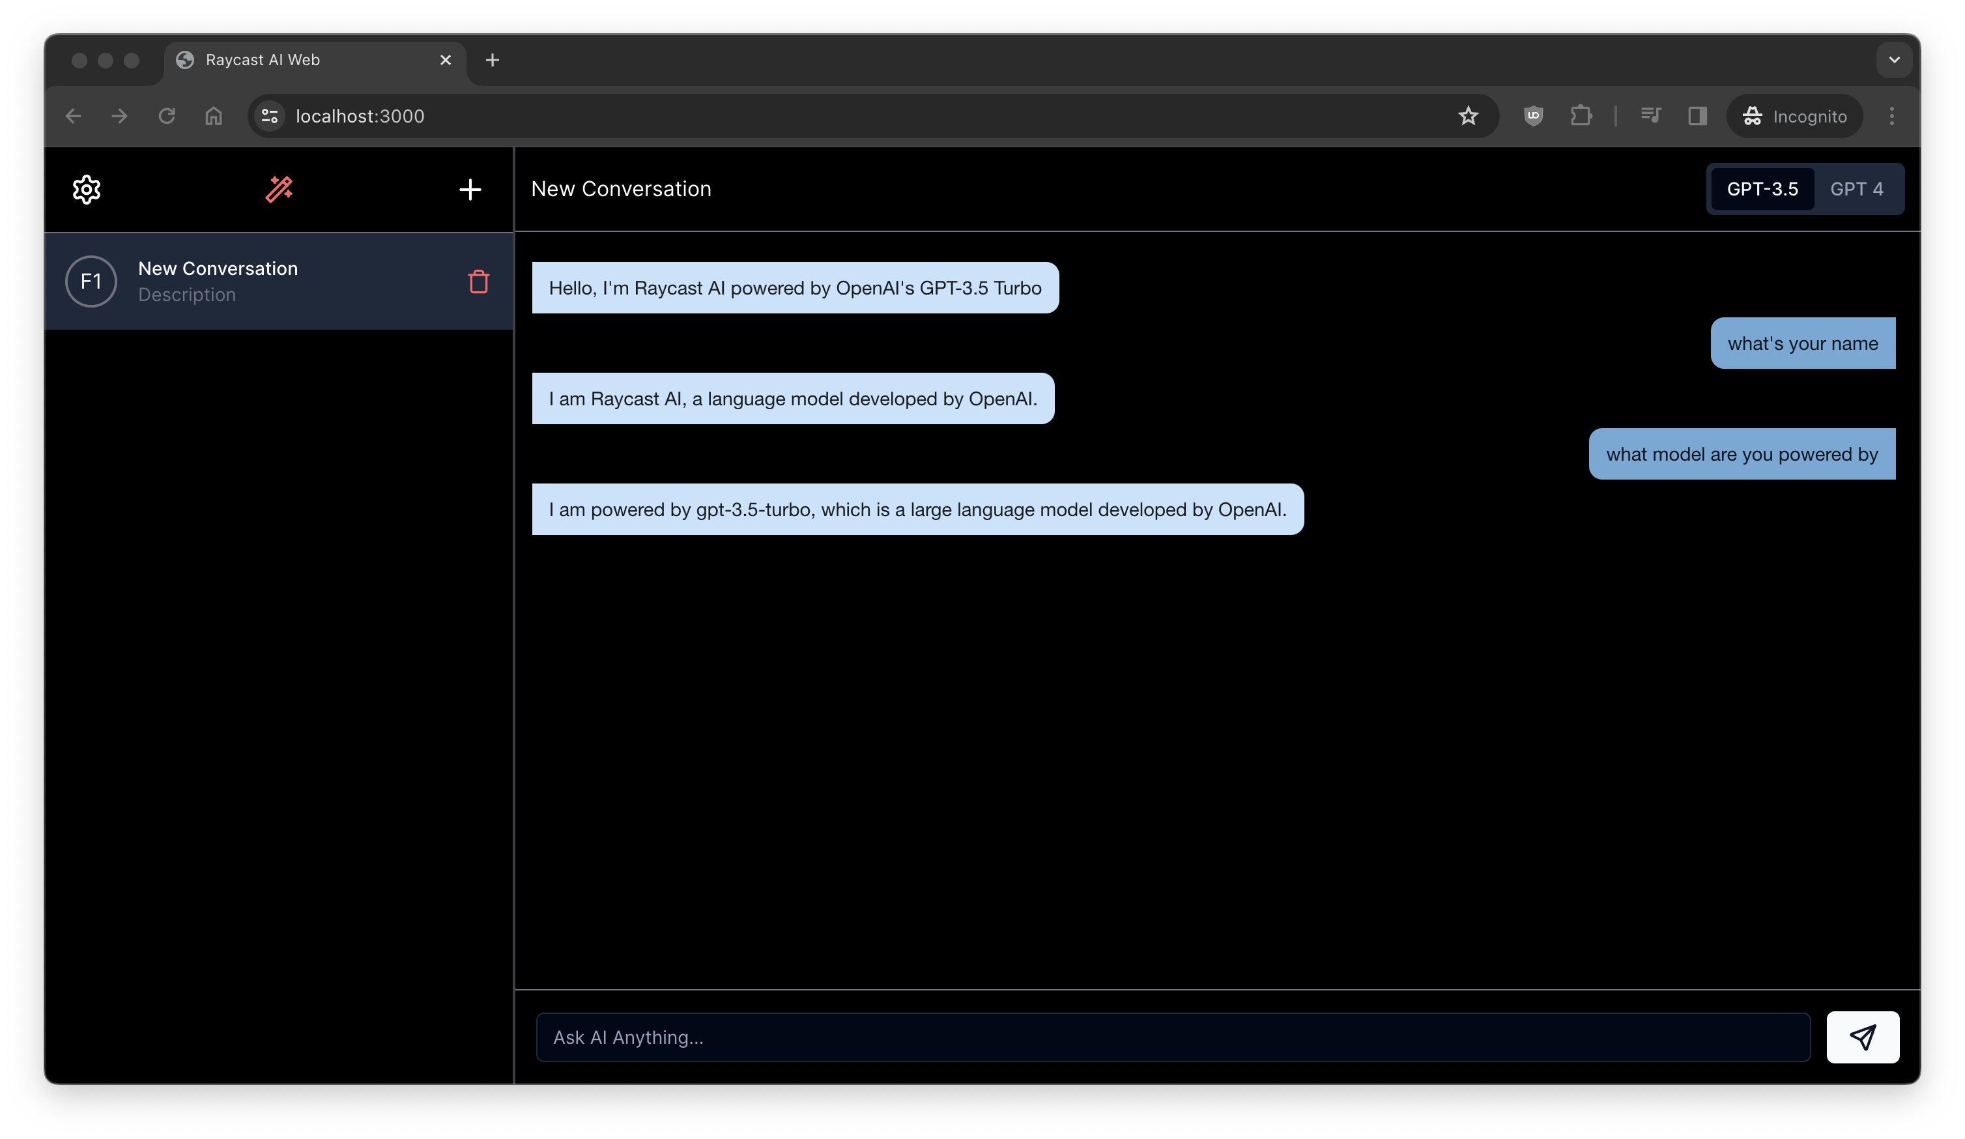Go back in browser history
The image size is (1965, 1139).
point(74,116)
